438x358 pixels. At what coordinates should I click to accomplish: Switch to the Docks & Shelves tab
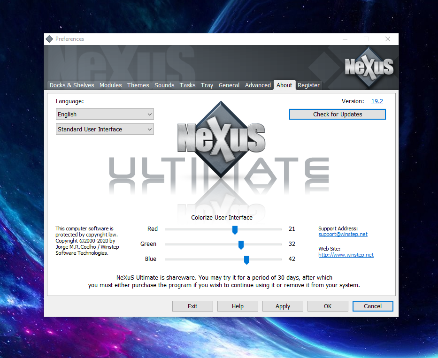72,85
